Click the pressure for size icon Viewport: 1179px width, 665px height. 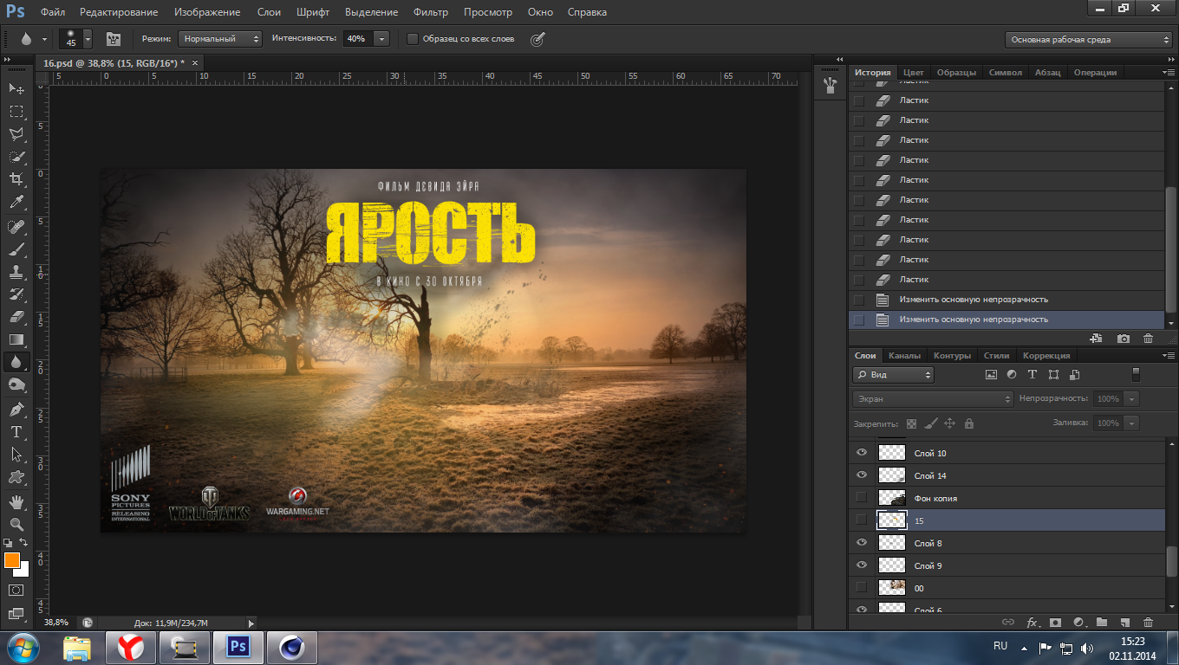(537, 39)
